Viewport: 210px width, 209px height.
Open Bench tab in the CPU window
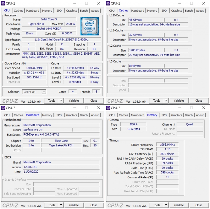(84, 11)
